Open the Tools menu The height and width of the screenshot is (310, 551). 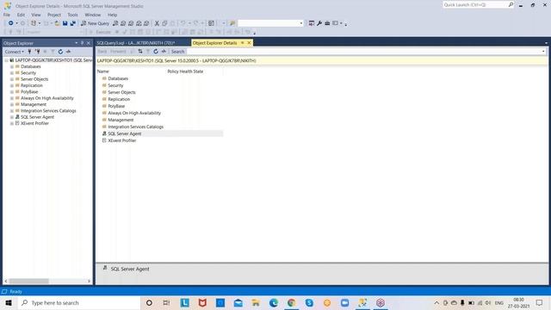coord(72,15)
